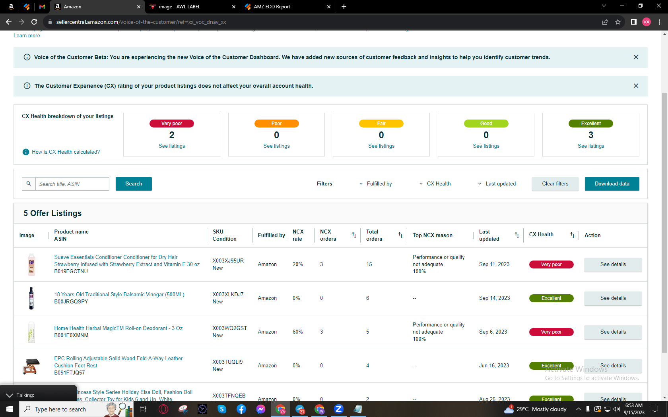Click the Search button

(134, 183)
